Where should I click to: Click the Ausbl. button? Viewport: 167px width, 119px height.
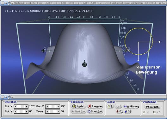(78, 106)
